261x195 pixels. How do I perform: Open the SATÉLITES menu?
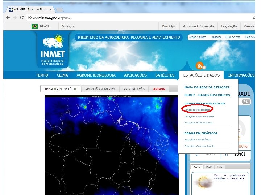(x=165, y=75)
